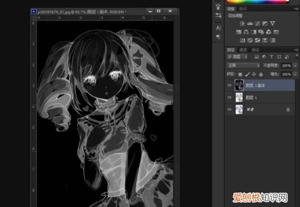The image size is (300, 207).
Task: Open the Character panel (A| icon)
Action: tap(218, 28)
